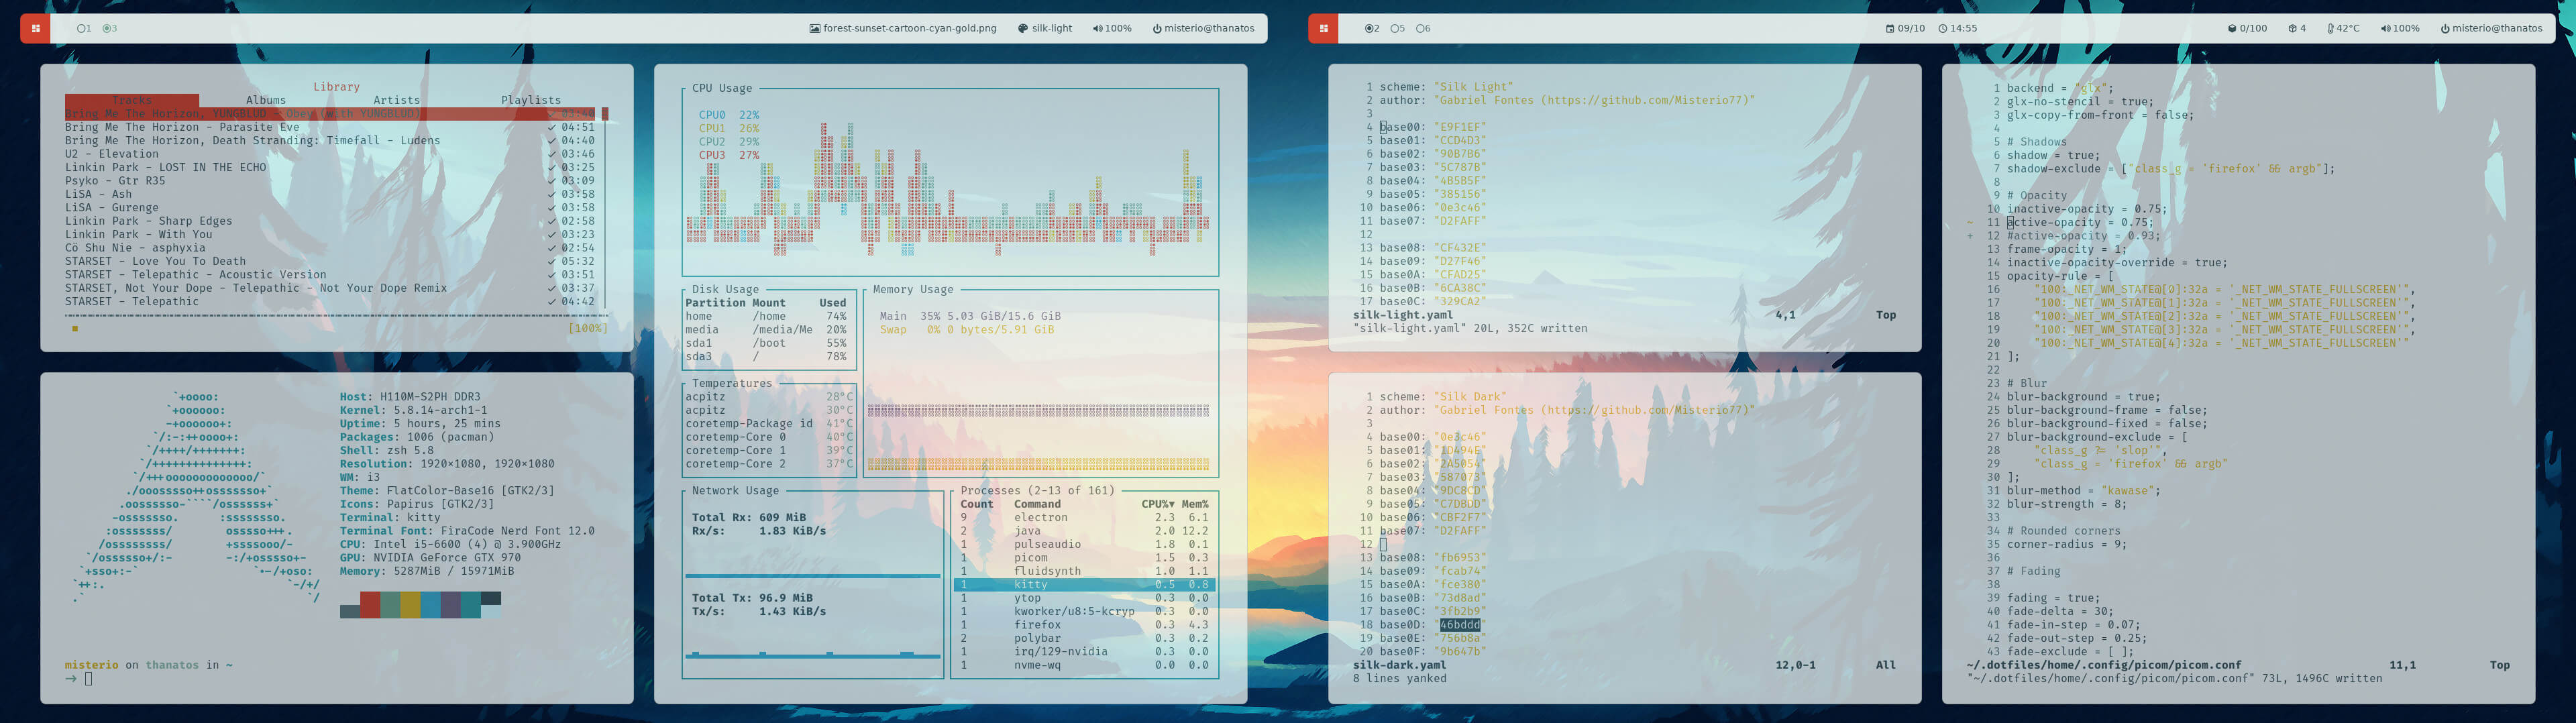The image size is (2576, 723).
Task: Select the firefox process row
Action: click(1084, 625)
